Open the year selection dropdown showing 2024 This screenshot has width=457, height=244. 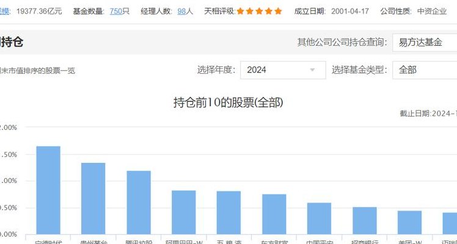(283, 70)
